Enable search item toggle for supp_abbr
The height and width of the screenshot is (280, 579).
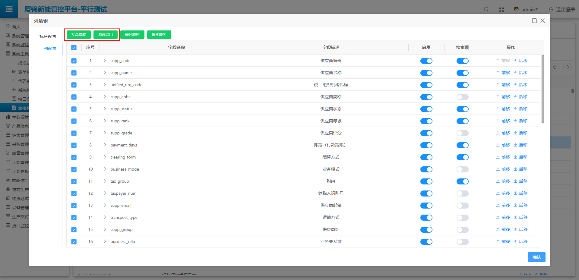click(x=462, y=97)
